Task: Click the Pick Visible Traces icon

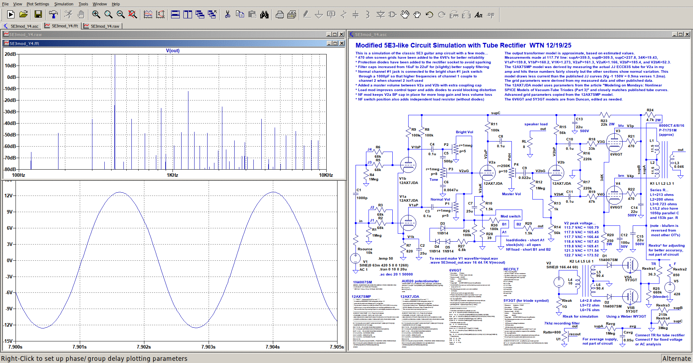Action: tap(148, 14)
